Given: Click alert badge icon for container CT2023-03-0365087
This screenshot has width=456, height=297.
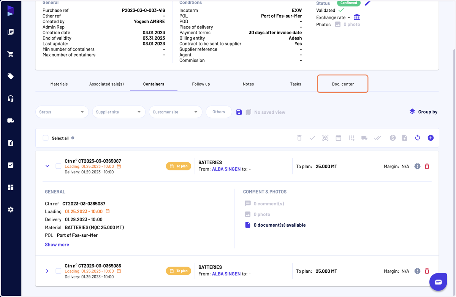Looking at the screenshot, I should pos(417,166).
